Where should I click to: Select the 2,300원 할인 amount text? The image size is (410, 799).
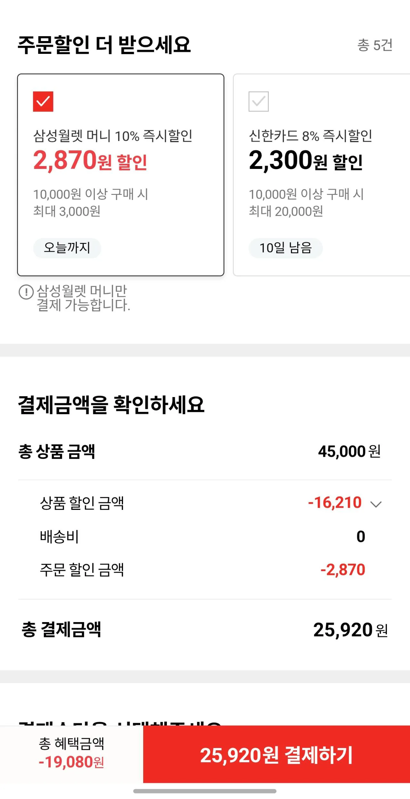tap(306, 161)
